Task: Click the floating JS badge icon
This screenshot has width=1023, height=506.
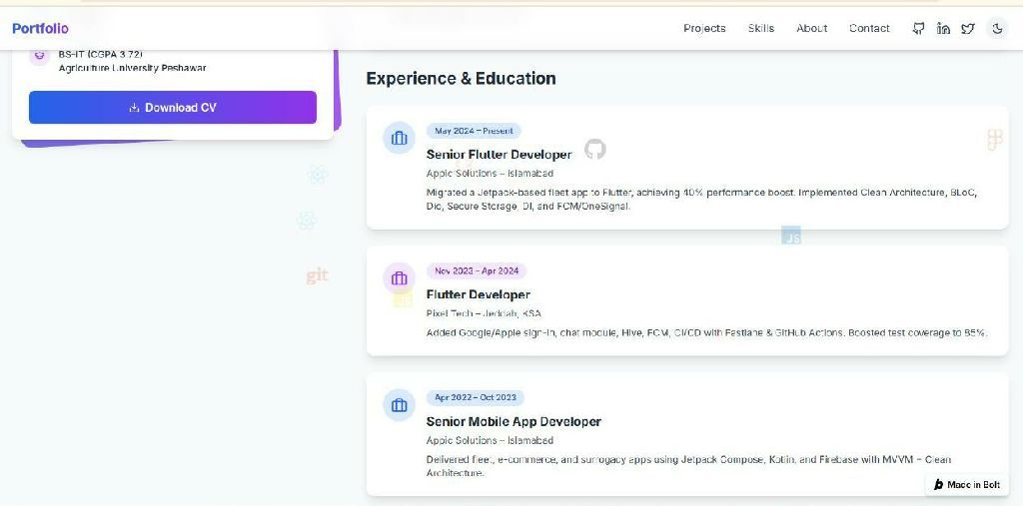Action: (x=791, y=237)
